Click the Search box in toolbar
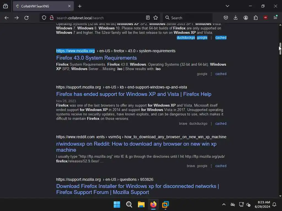The image size is (282, 211). [188, 18]
